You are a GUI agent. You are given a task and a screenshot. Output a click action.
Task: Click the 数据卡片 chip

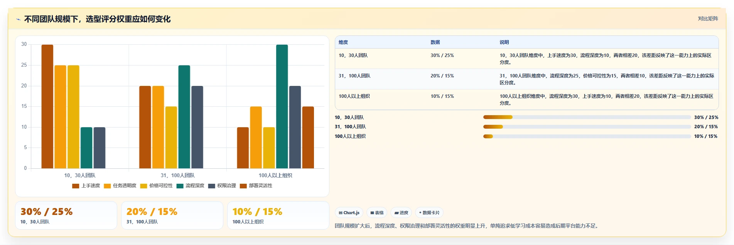coord(429,213)
